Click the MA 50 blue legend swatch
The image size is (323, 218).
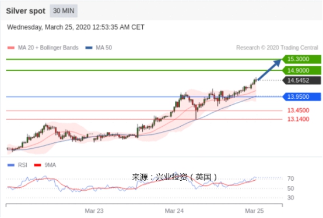[x=89, y=48]
